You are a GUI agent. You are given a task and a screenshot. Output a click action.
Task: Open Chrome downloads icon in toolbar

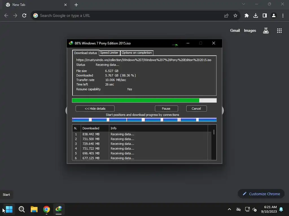[255, 16]
